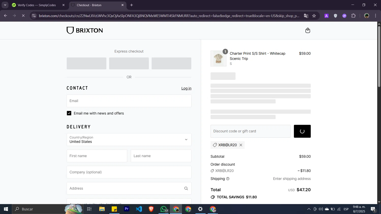Viewport: 381px width, 214px height.
Task: Click the Company (optional) field
Action: point(129,172)
